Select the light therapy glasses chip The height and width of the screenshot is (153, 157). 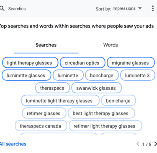tap(30, 63)
